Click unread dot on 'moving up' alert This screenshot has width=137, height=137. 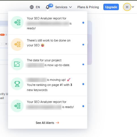click(83, 84)
